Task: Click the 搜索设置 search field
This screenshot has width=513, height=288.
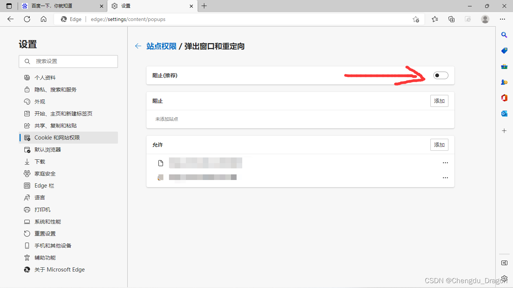Action: coord(68,61)
